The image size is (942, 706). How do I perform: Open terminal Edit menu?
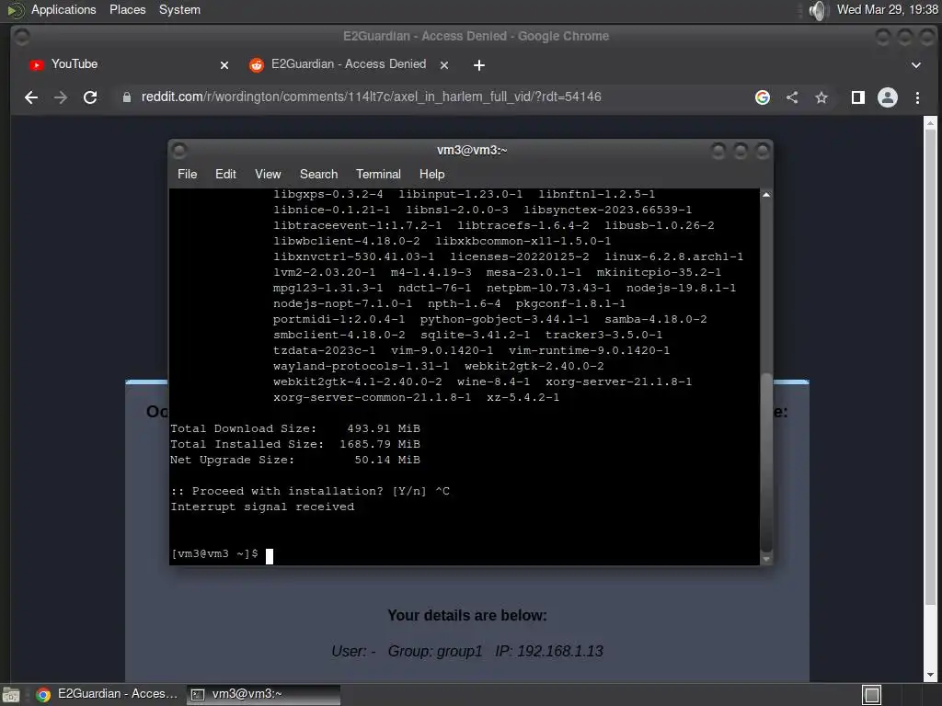225,174
